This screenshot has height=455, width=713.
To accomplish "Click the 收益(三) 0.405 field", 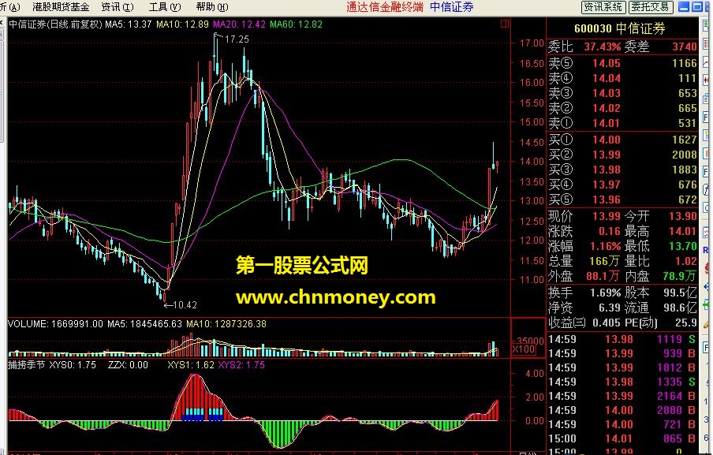I will [x=584, y=323].
